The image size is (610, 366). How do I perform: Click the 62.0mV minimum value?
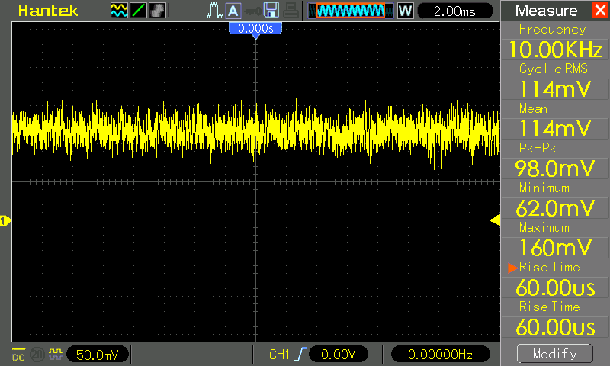point(556,208)
